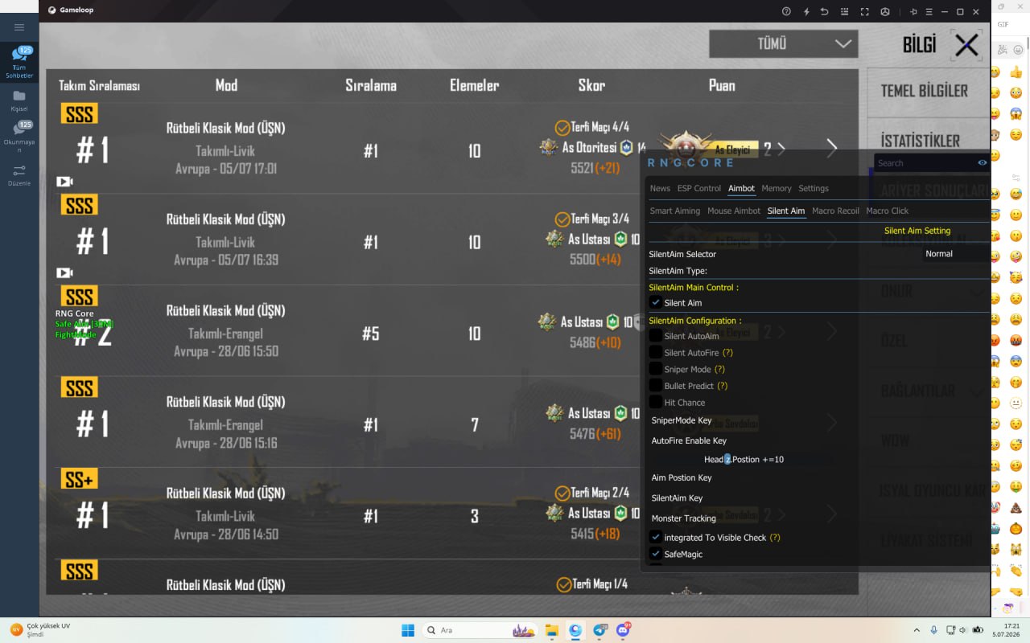Enable the Hit Chance checkbox
The width and height of the screenshot is (1030, 643).
coord(656,402)
